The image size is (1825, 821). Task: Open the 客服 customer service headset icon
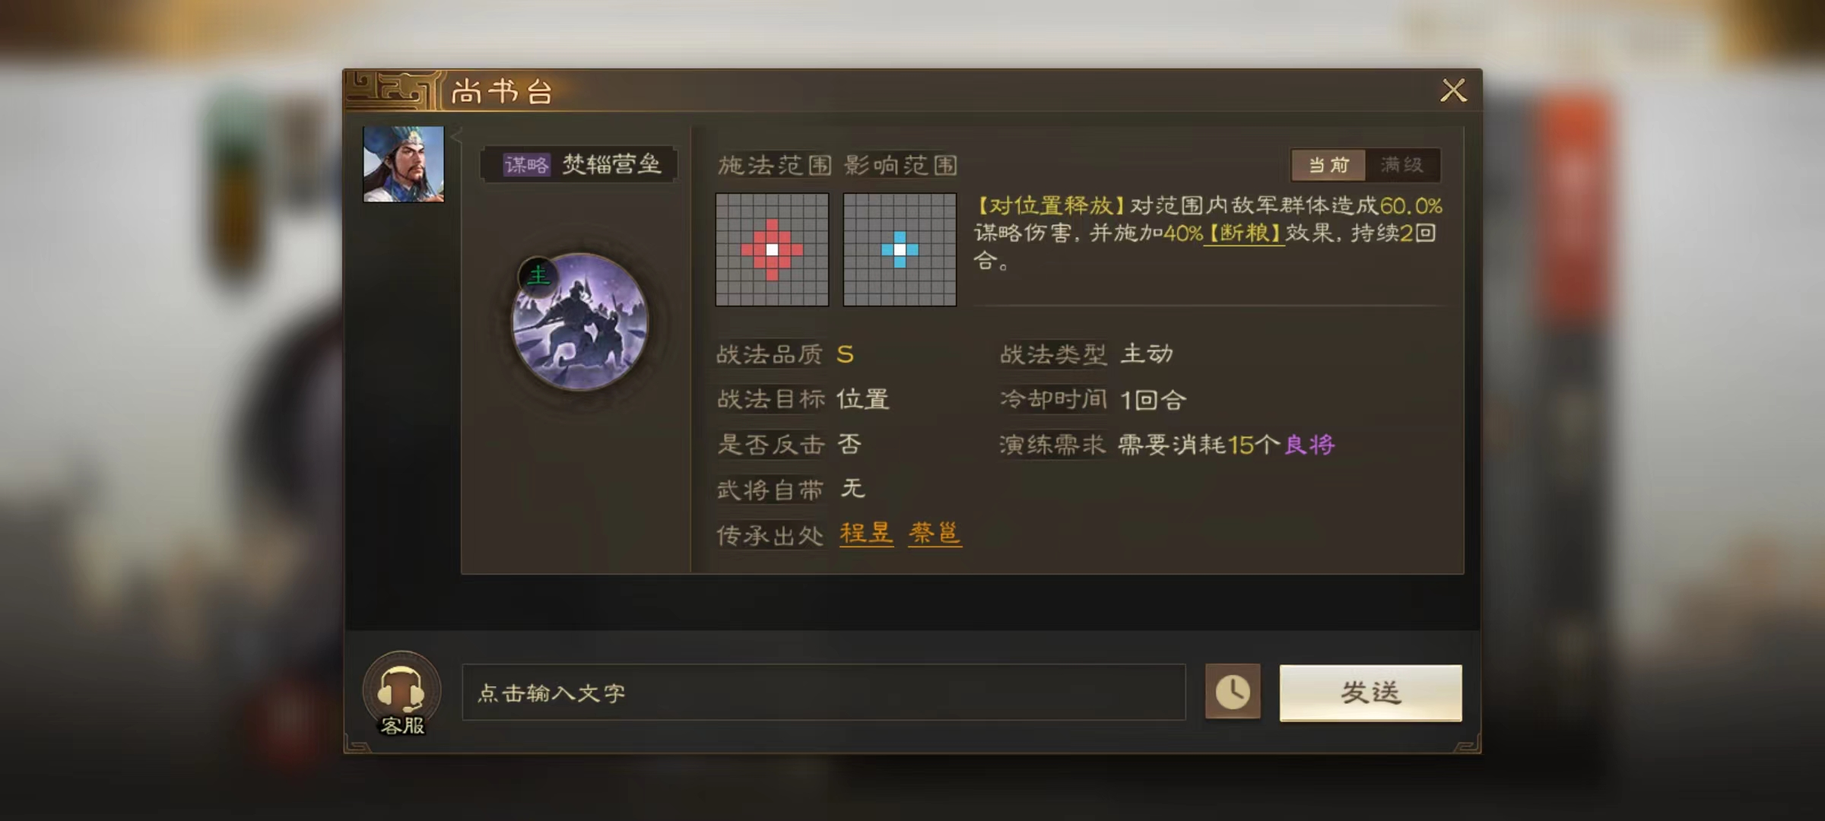[x=401, y=693]
